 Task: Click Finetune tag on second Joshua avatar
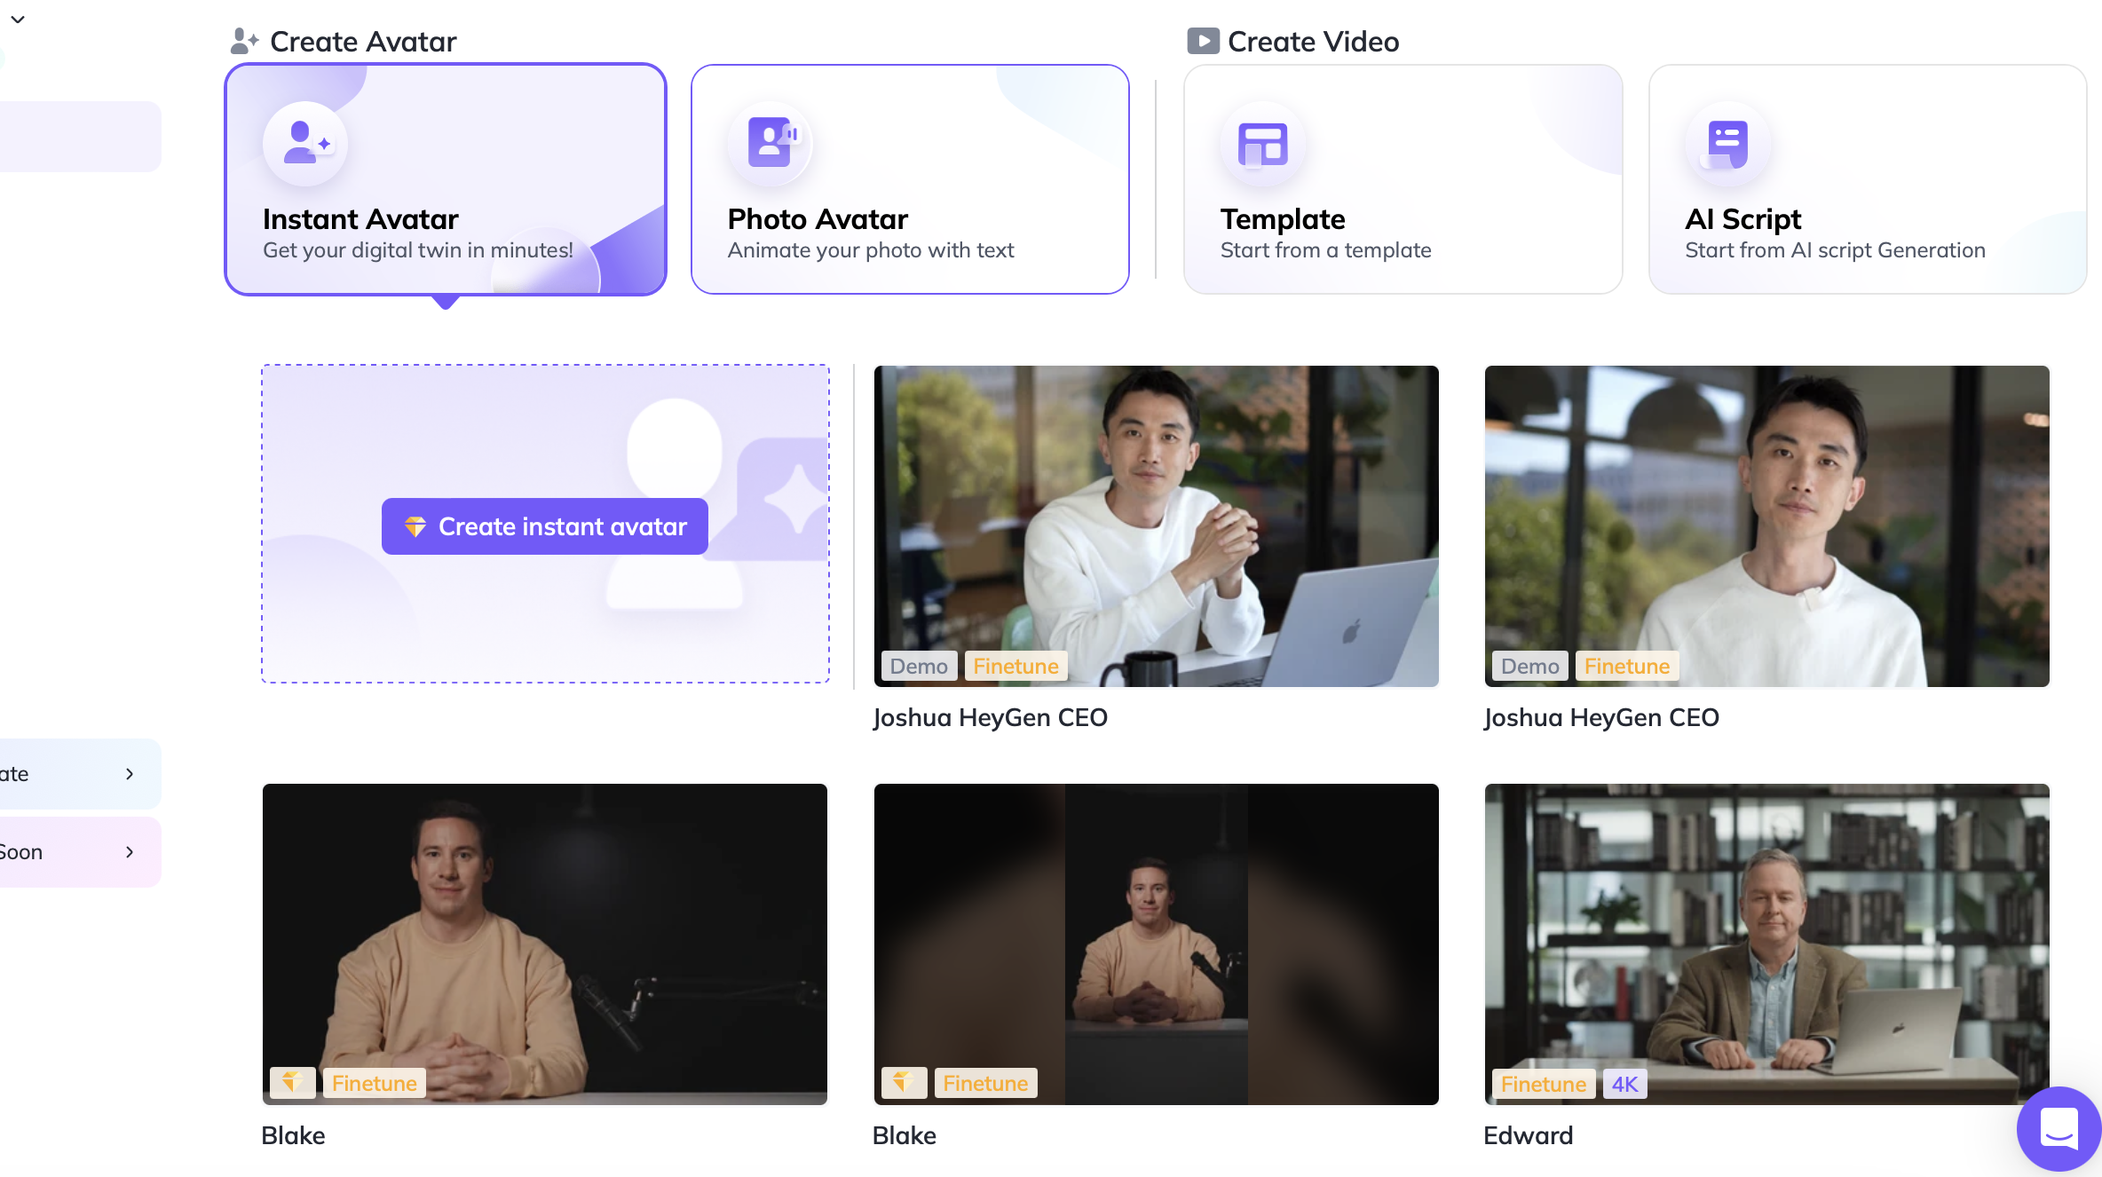tap(1626, 667)
